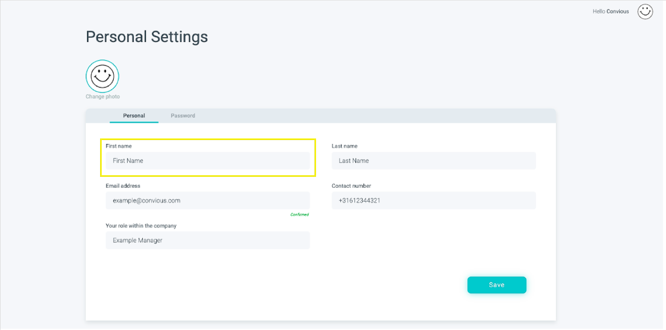Click the Hello Convious greeting text

pos(611,11)
